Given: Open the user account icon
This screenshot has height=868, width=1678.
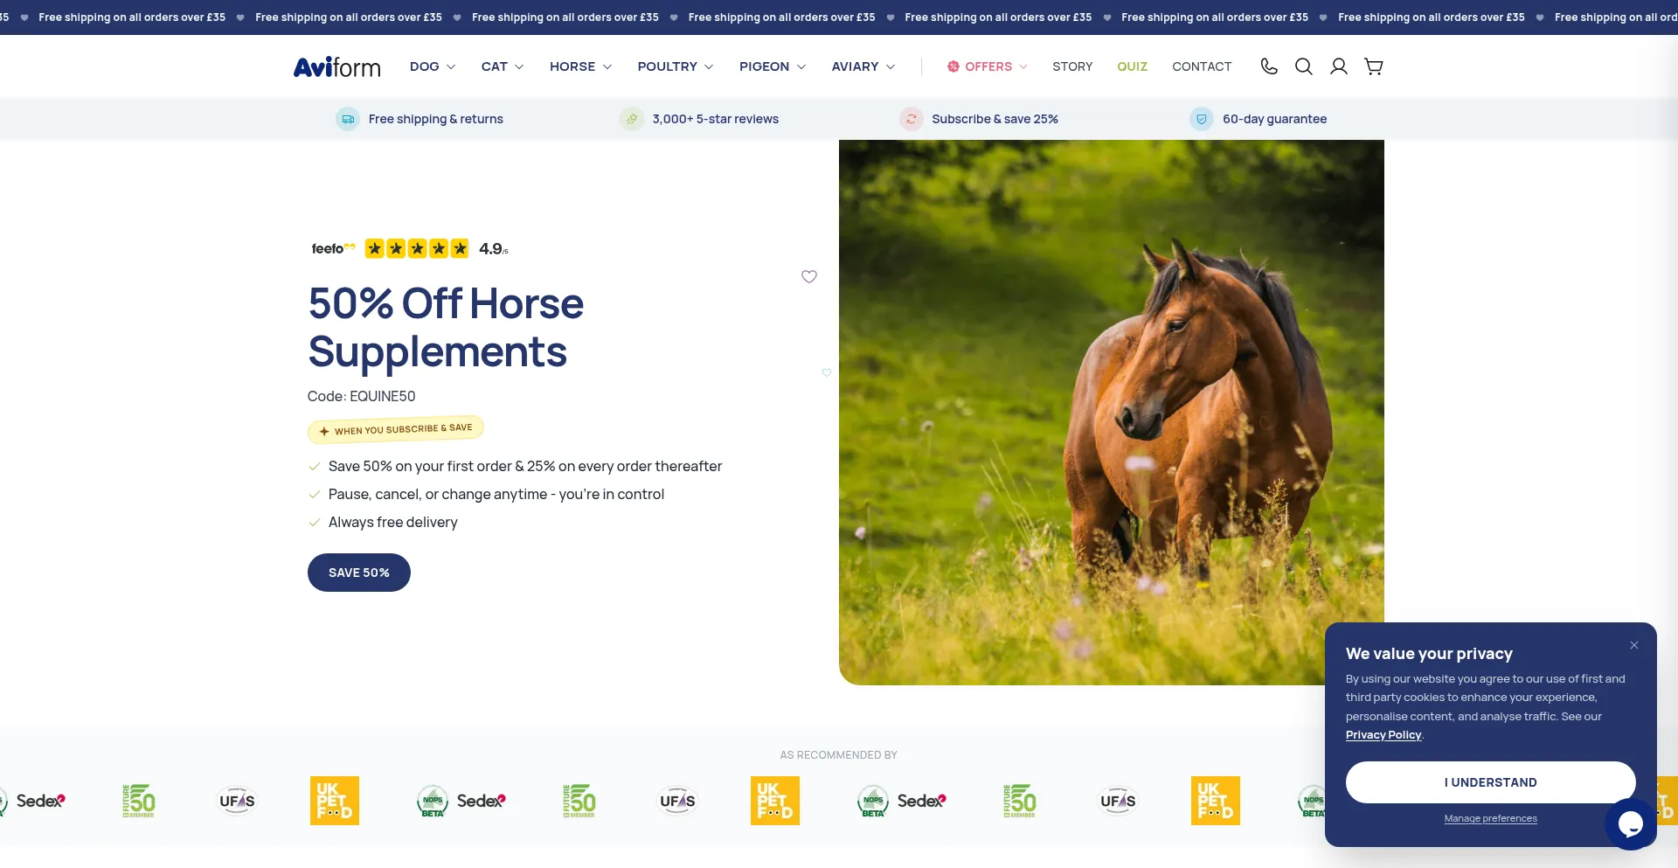Looking at the screenshot, I should coord(1339,66).
